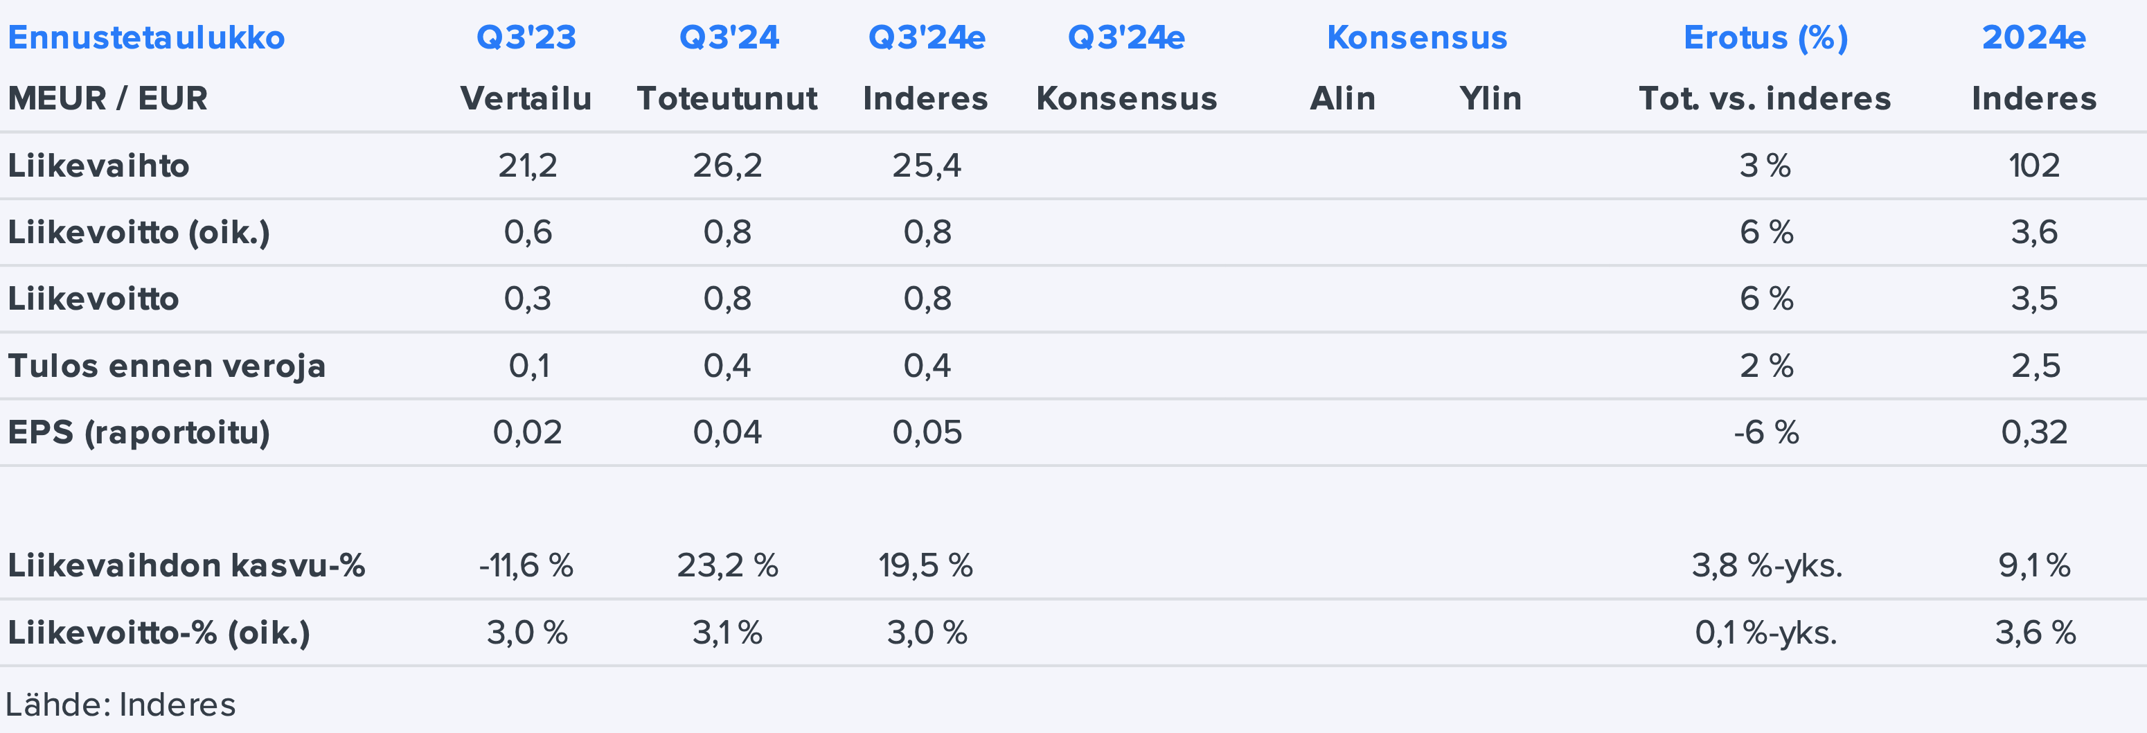
Task: Select the Tot. vs. inderes subheader
Action: pyautogui.click(x=1765, y=98)
